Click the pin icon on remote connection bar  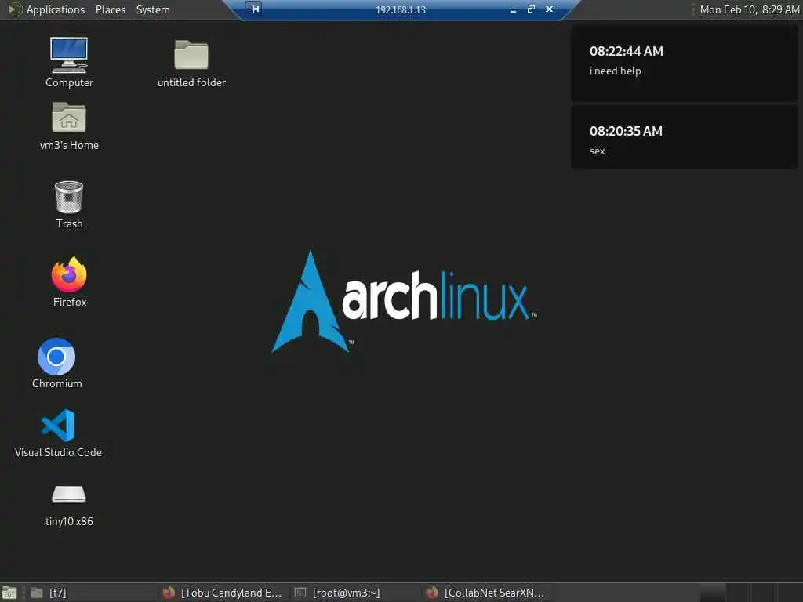[x=253, y=9]
